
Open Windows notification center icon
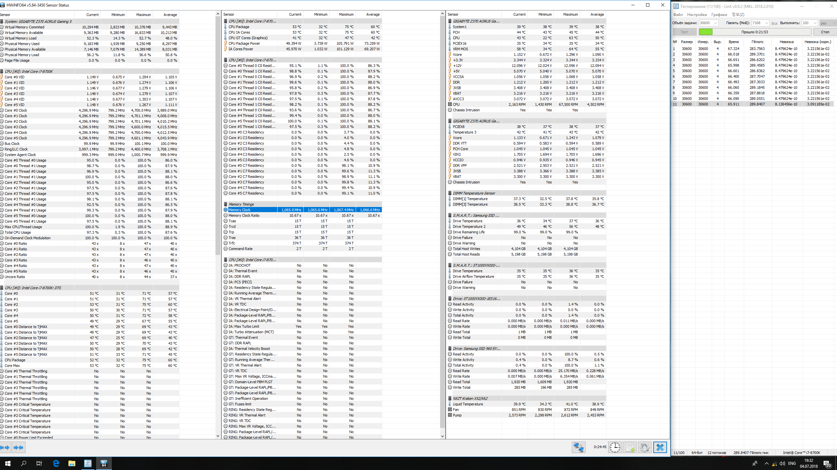tap(827, 463)
